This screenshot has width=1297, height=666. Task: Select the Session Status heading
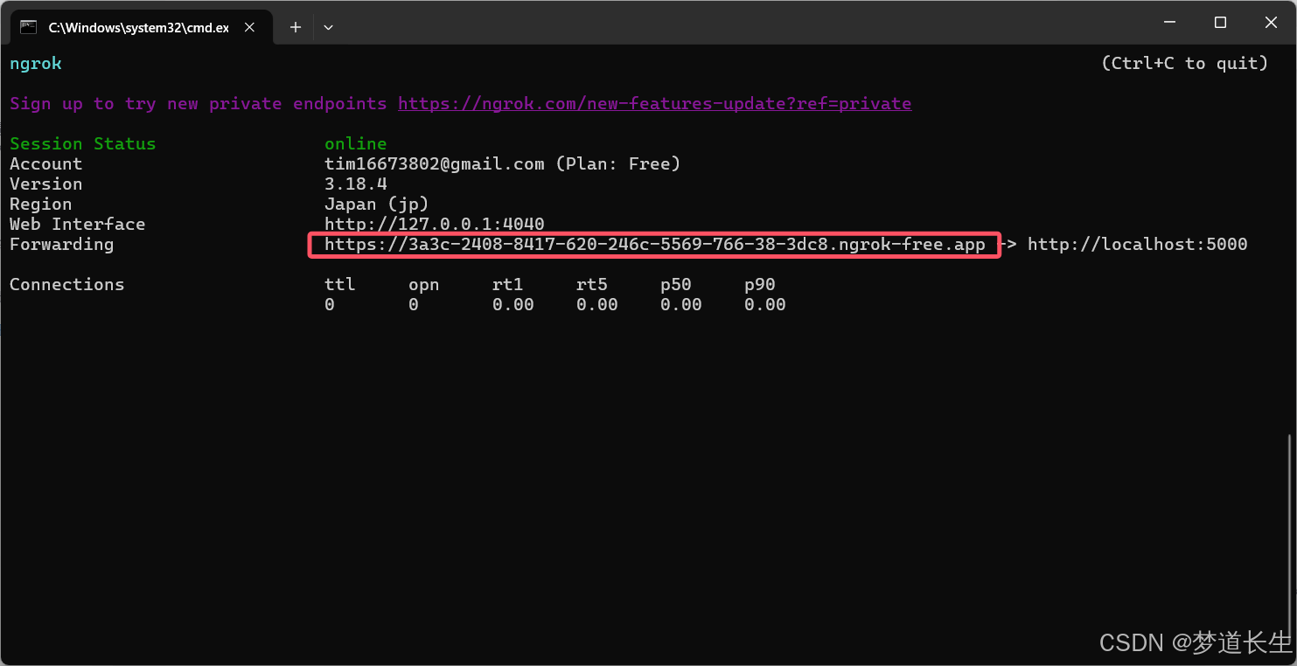pyautogui.click(x=82, y=143)
